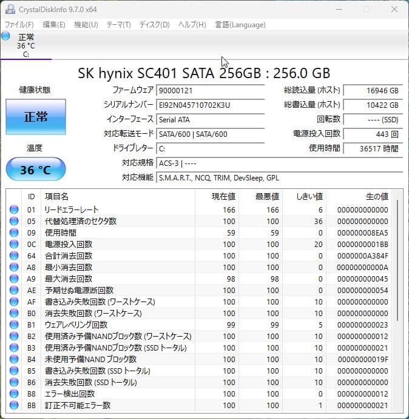Image resolution: width=409 pixels, height=419 pixels.
Task: Click the 正常 health status button
Action: (x=36, y=117)
